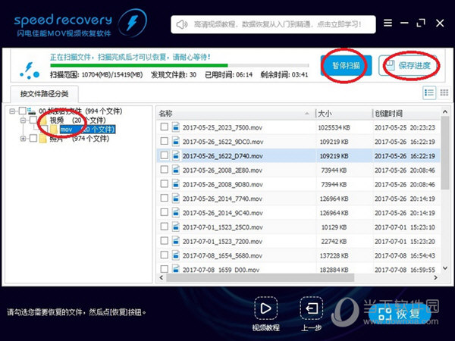This screenshot has width=455, height=341.
Task: Switch to list view mode
Action: [429, 92]
